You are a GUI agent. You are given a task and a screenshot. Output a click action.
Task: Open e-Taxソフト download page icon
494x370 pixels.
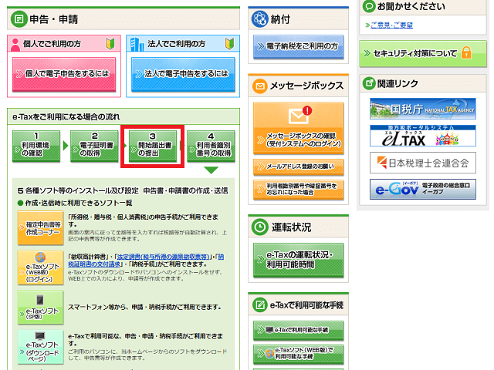point(39,348)
